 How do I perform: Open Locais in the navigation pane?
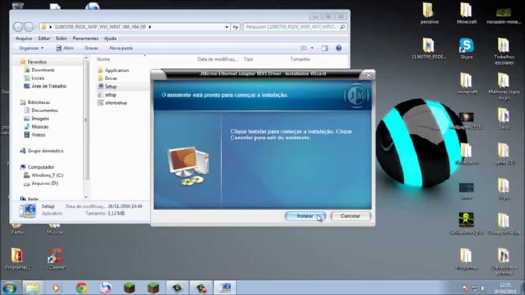pyautogui.click(x=38, y=78)
